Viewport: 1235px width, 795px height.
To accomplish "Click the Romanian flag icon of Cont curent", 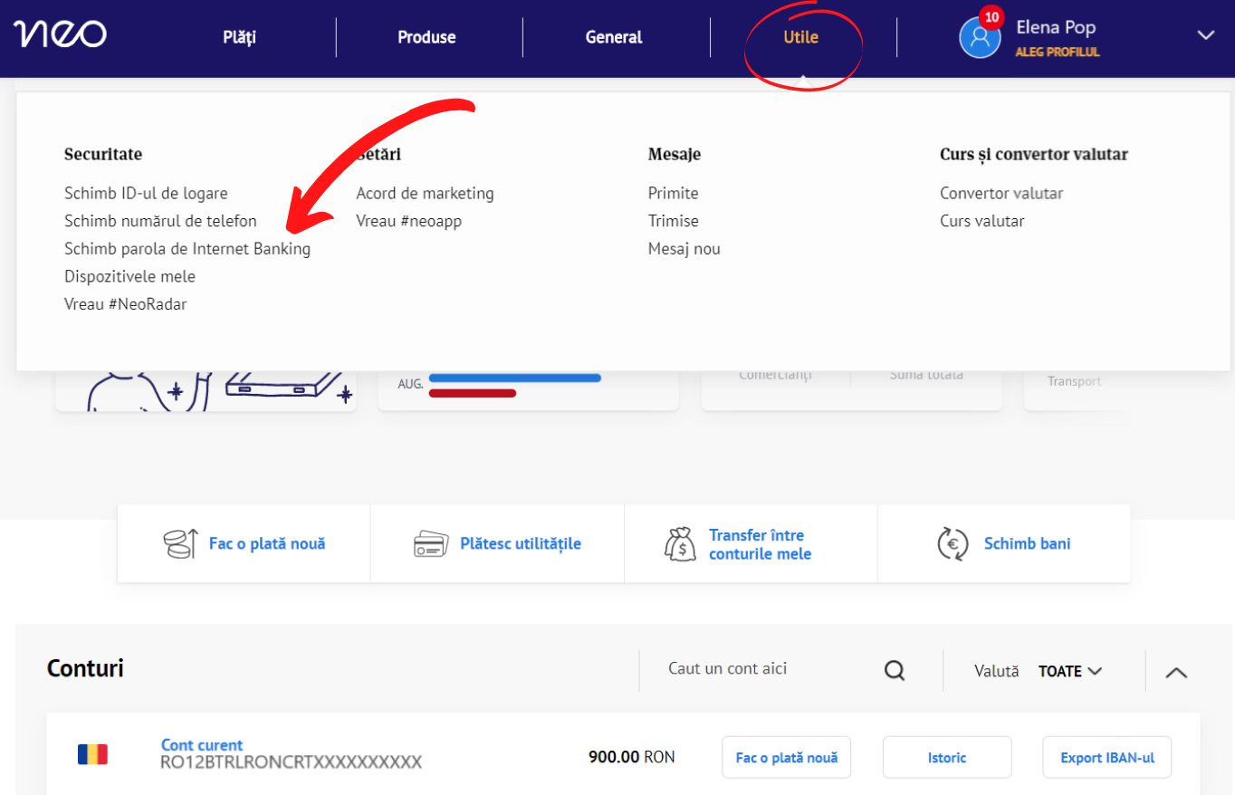I will (92, 754).
